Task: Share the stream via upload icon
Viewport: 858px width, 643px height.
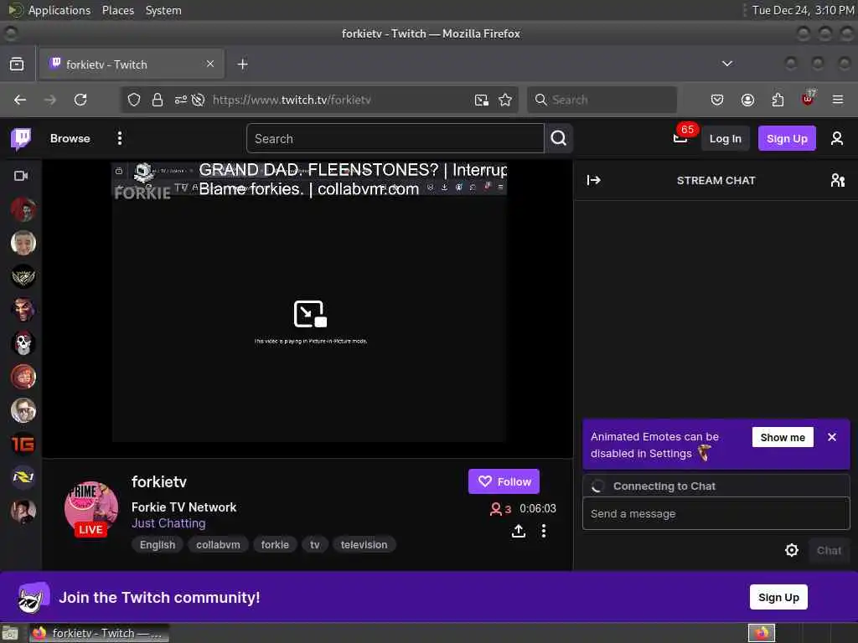Action: (x=518, y=530)
